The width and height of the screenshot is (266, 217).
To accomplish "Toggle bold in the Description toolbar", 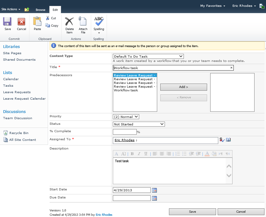I will [x=132, y=154].
